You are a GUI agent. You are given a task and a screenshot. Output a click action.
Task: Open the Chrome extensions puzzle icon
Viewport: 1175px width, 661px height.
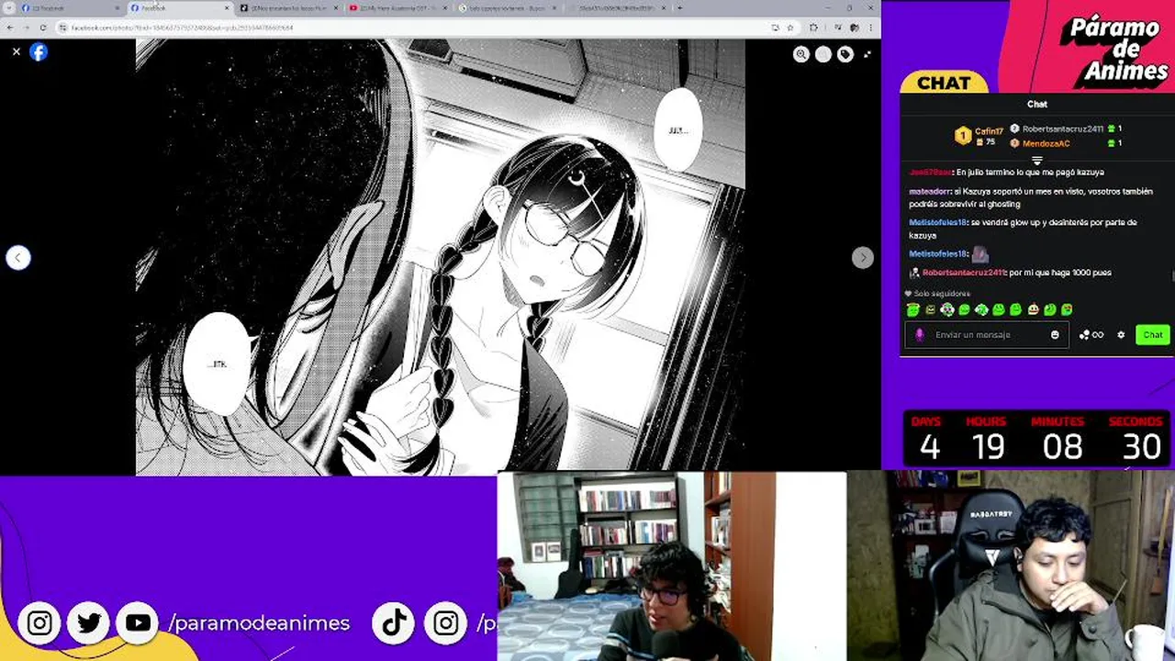[x=812, y=28]
